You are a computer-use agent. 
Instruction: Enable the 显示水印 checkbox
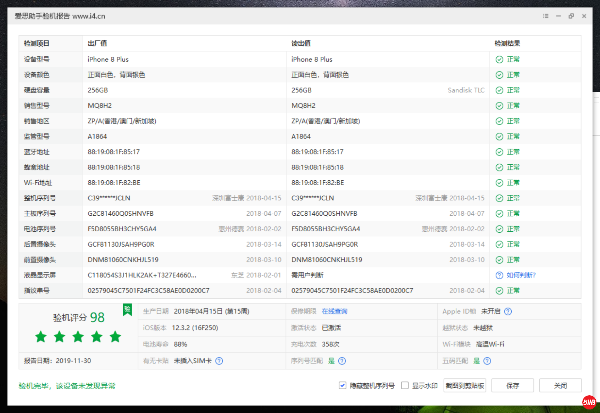pos(405,385)
